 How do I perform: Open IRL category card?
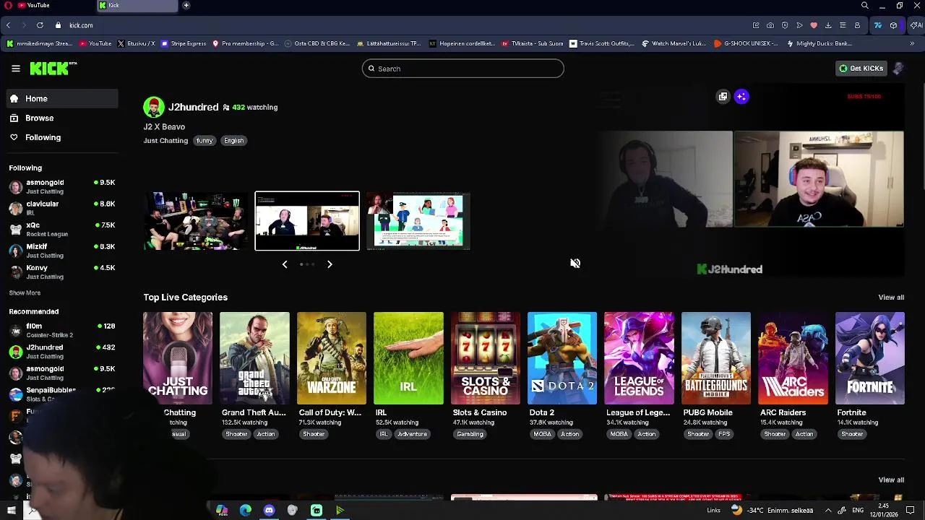[x=408, y=358]
